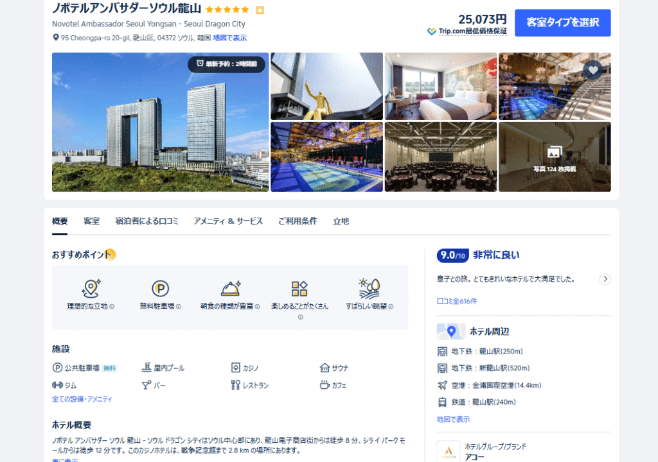Click the subway icon for 新龍山駅
Image resolution: width=658 pixels, height=462 pixels.
(x=442, y=368)
